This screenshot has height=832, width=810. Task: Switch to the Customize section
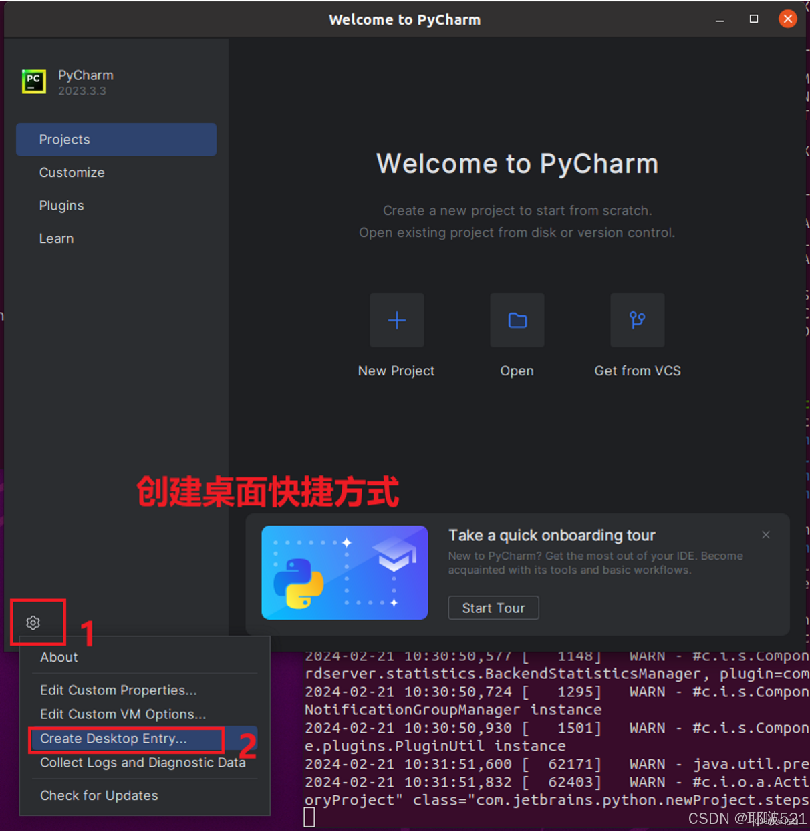(72, 172)
